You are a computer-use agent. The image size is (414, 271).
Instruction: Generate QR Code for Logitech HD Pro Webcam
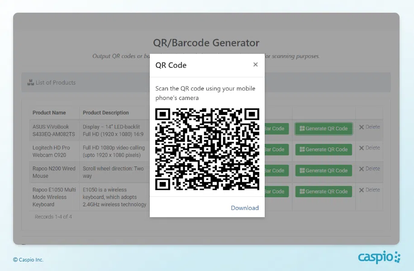[324, 149]
